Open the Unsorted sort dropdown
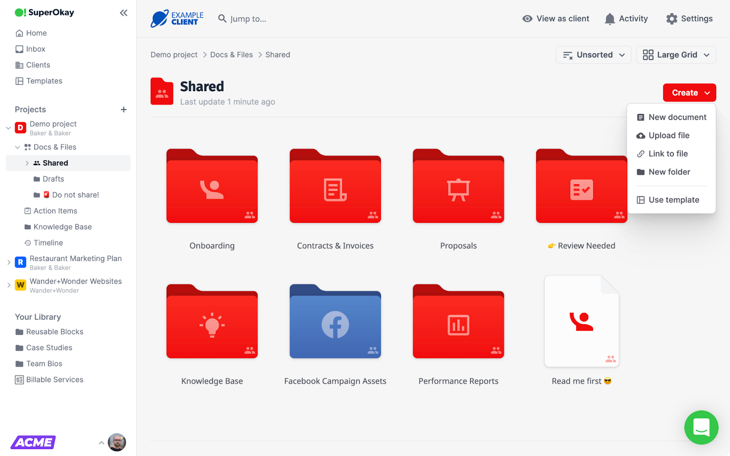The width and height of the screenshot is (730, 456). pyautogui.click(x=593, y=55)
